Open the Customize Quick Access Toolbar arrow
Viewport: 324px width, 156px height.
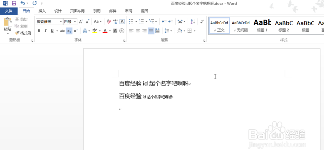click(x=42, y=4)
